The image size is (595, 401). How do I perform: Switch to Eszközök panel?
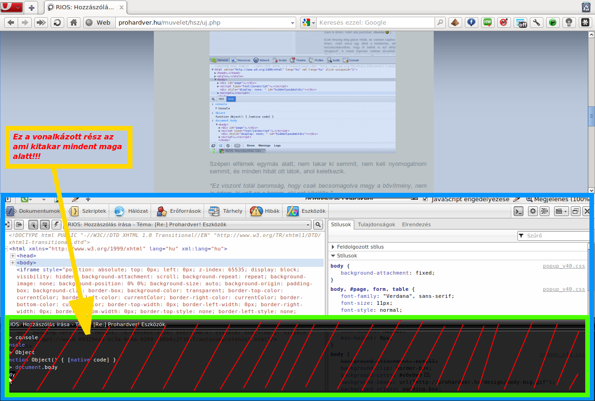click(x=306, y=211)
